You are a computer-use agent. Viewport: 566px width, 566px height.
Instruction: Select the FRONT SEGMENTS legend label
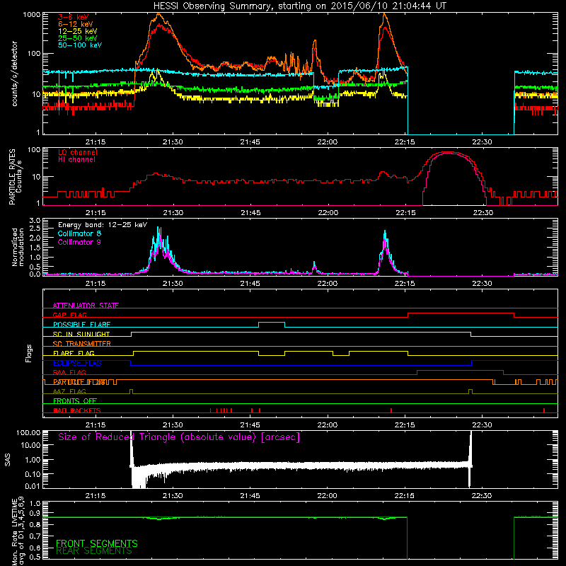click(97, 543)
